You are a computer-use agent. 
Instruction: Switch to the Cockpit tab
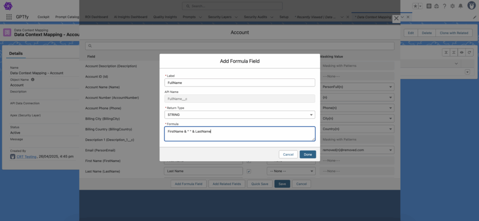tap(44, 17)
